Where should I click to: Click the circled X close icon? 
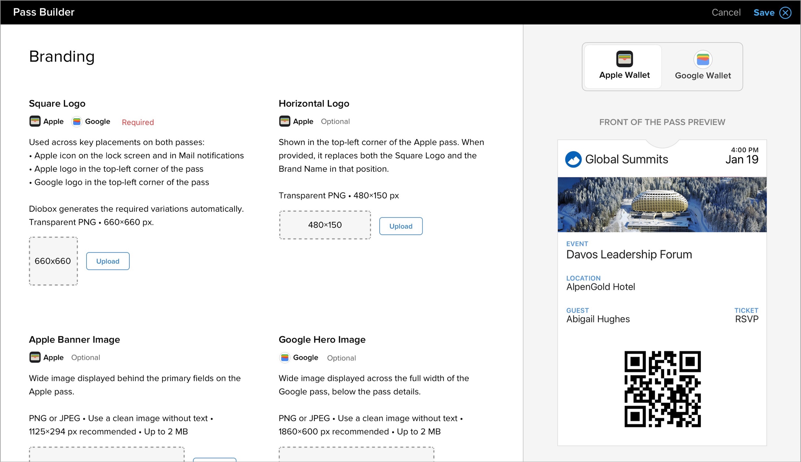(785, 13)
